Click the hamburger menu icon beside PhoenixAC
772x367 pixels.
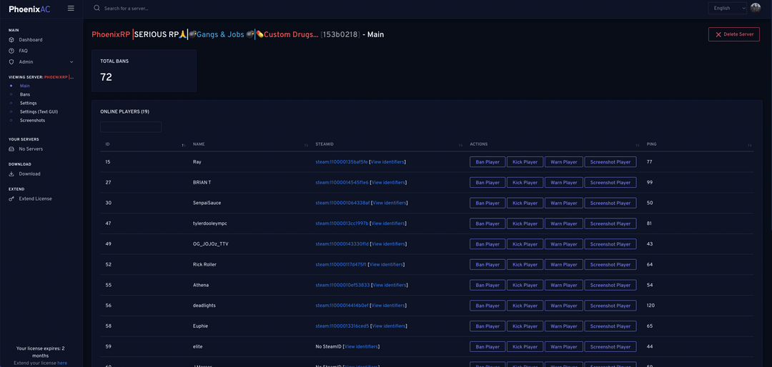(x=71, y=8)
